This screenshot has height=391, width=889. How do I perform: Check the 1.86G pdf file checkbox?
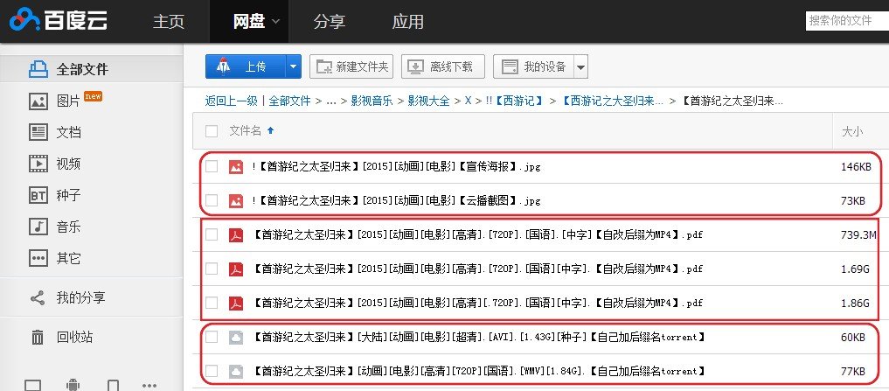pyautogui.click(x=212, y=303)
